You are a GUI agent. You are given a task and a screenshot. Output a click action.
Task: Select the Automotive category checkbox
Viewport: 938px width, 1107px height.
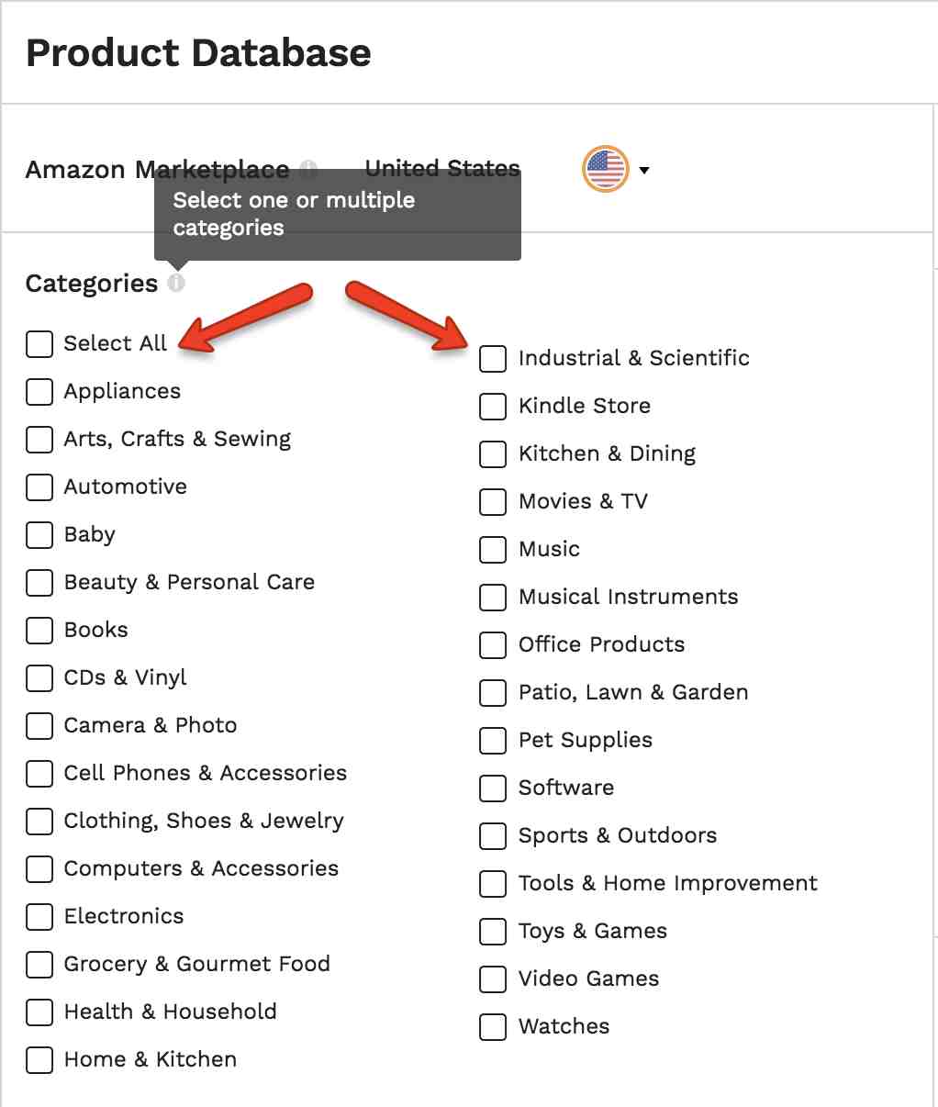pos(39,486)
